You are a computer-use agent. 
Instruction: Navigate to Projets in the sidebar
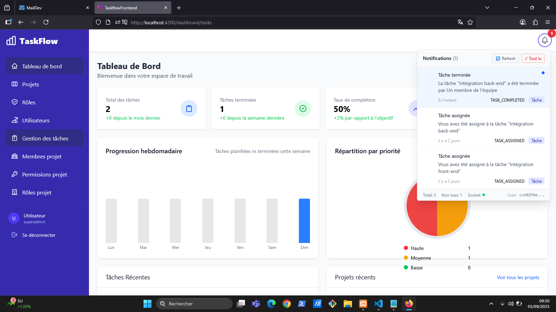[44, 84]
